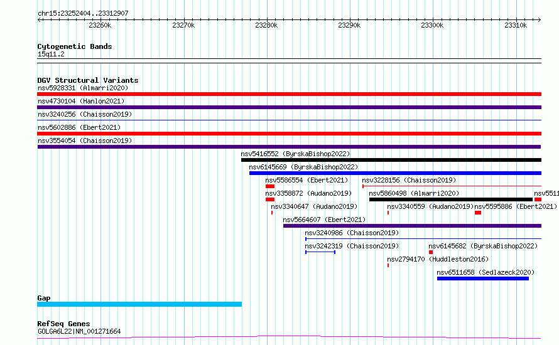
Task: Click the 23310k ruler tick label
Action: (516, 25)
